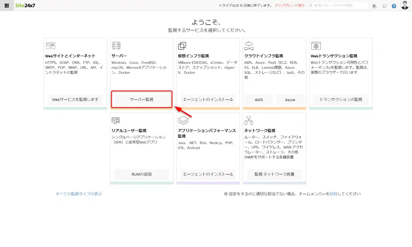Click the Webサイトとインターネット heading

70,56
